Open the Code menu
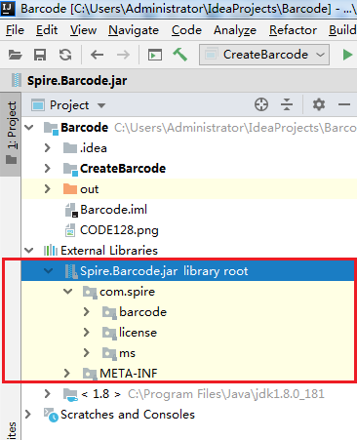 pyautogui.click(x=186, y=30)
